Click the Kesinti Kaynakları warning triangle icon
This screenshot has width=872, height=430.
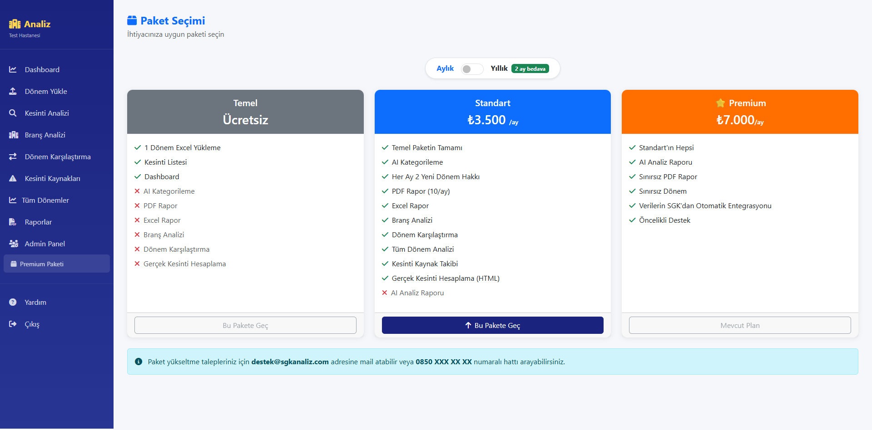pyautogui.click(x=13, y=178)
